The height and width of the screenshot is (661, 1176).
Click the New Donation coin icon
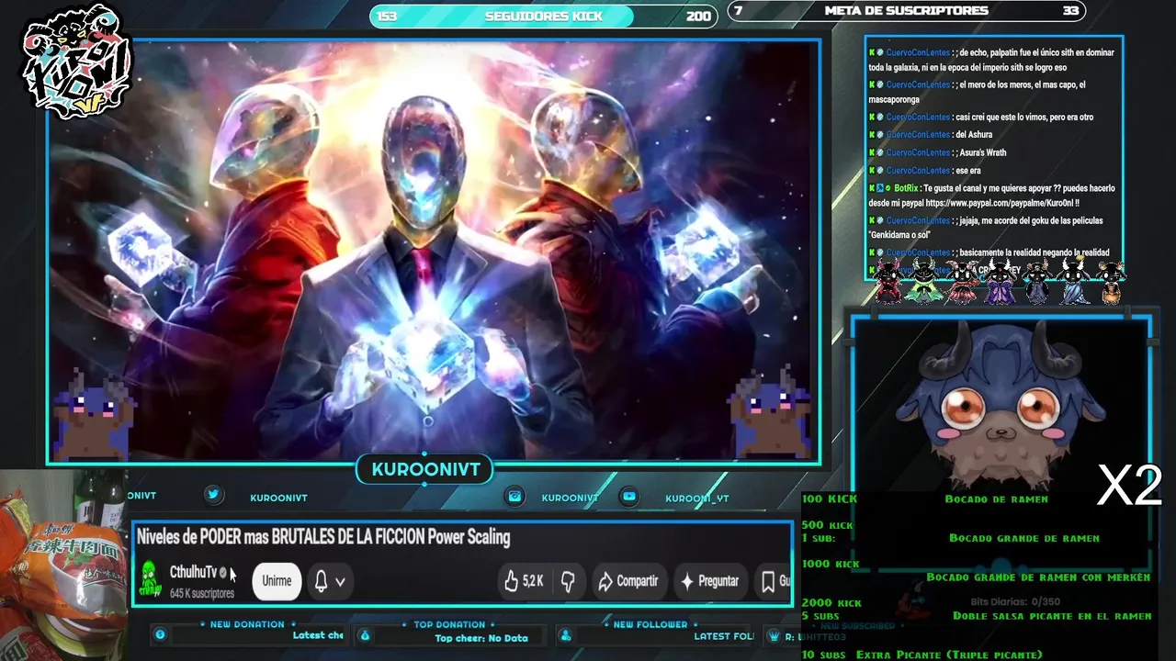[x=160, y=634]
